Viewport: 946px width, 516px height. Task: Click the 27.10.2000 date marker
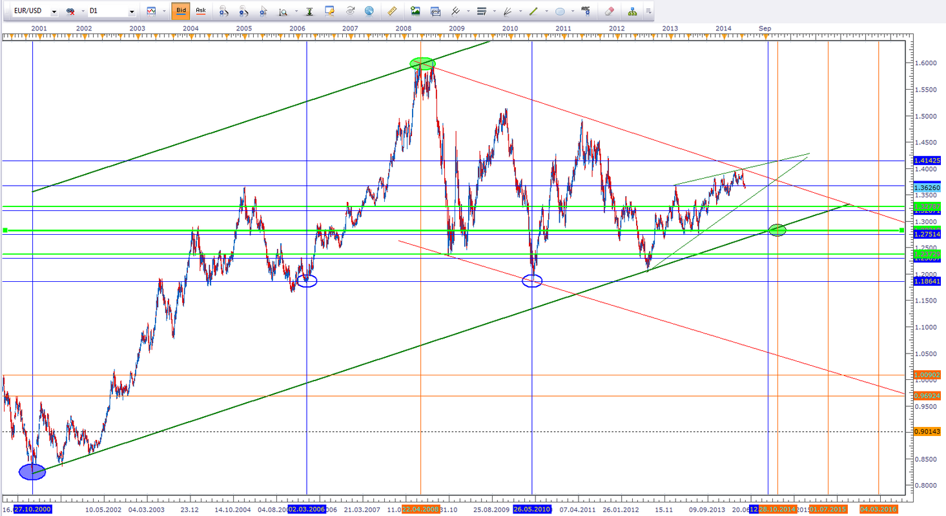pos(32,510)
